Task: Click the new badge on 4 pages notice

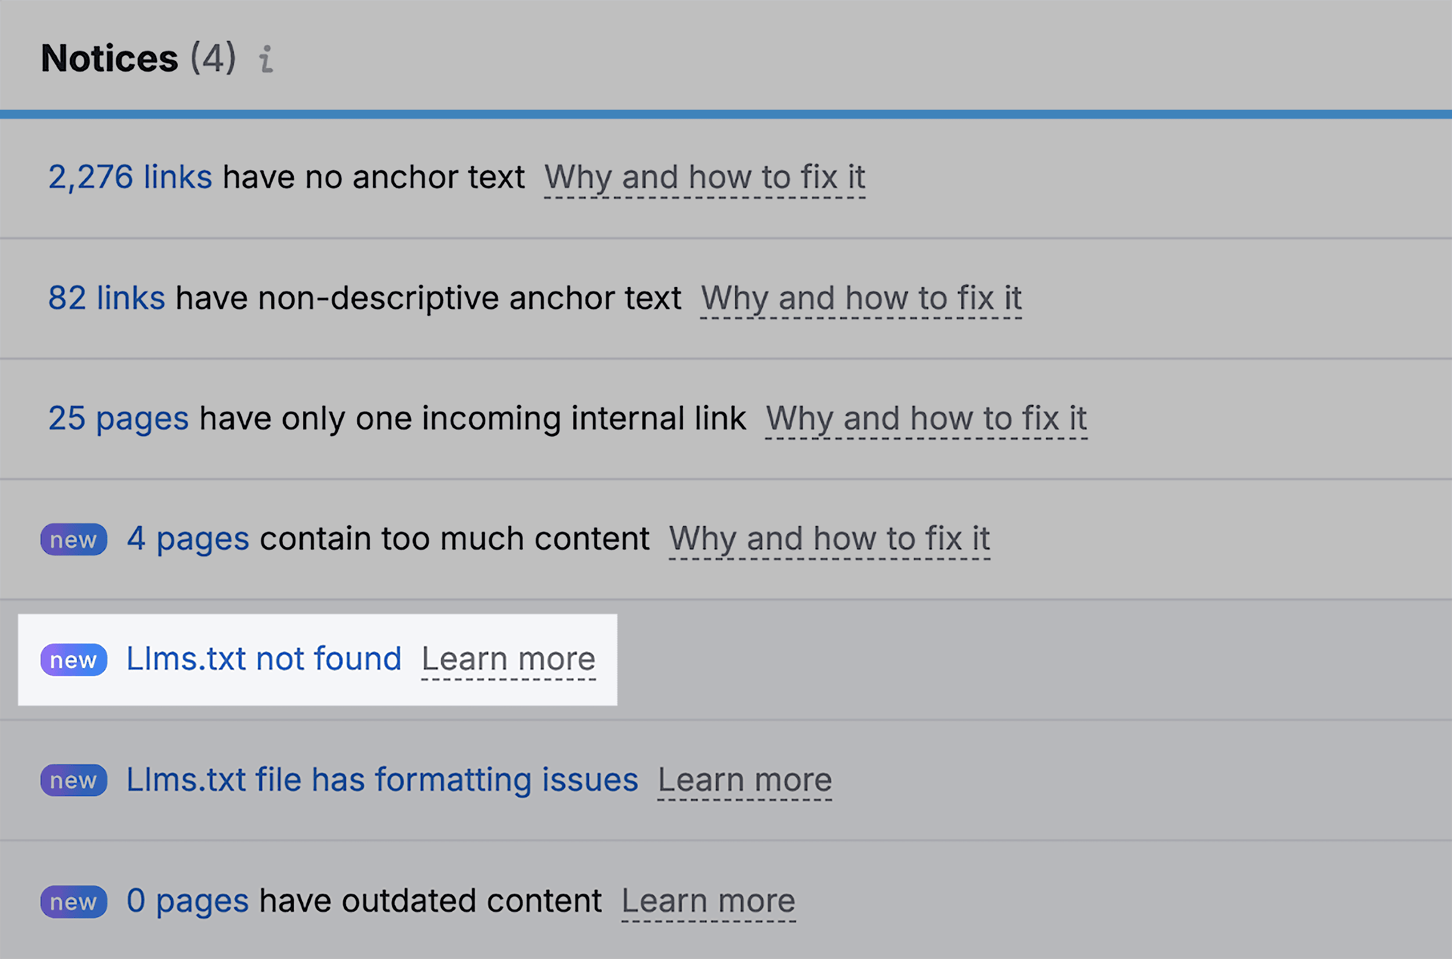Action: pyautogui.click(x=73, y=539)
